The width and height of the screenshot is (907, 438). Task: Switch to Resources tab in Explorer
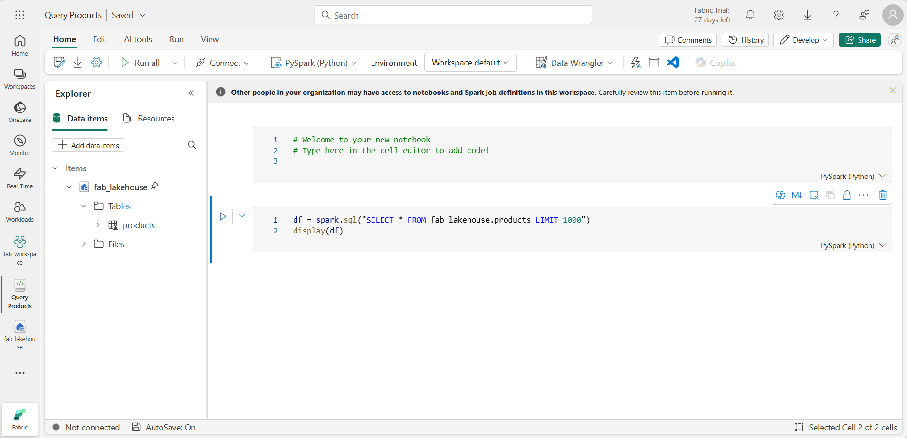pyautogui.click(x=149, y=118)
